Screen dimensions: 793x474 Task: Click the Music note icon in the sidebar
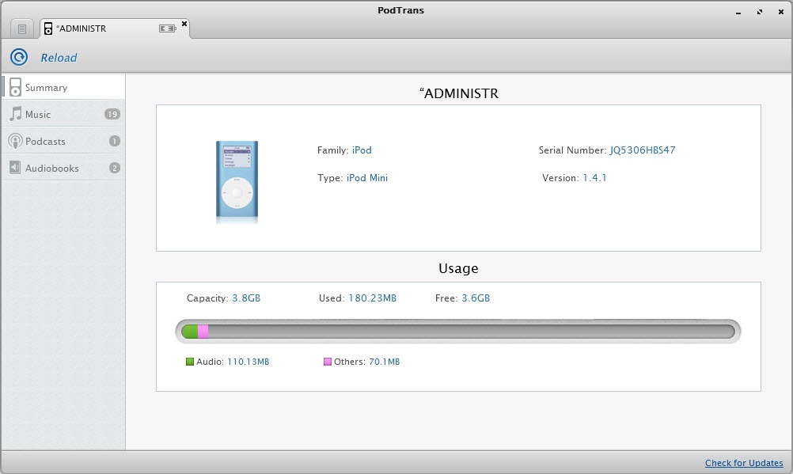point(15,114)
